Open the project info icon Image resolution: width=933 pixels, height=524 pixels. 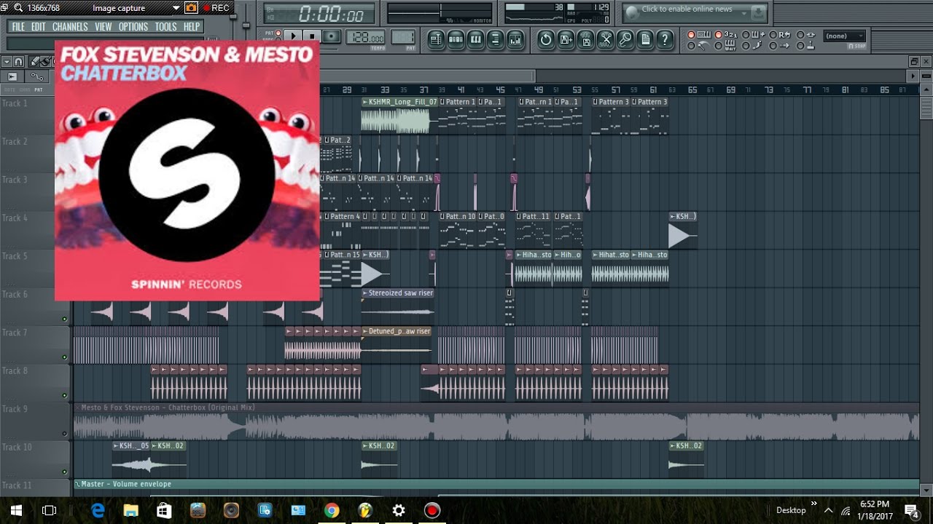pos(645,39)
